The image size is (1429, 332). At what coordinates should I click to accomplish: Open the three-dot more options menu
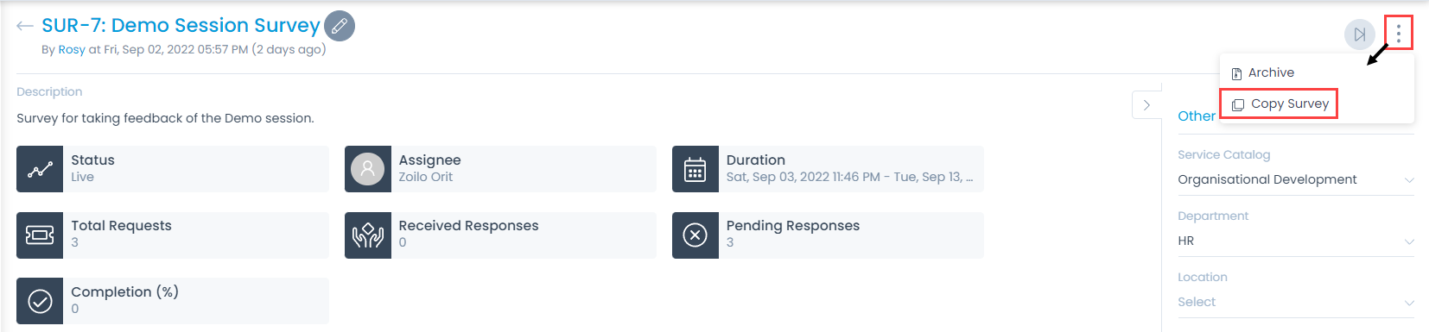[x=1398, y=34]
